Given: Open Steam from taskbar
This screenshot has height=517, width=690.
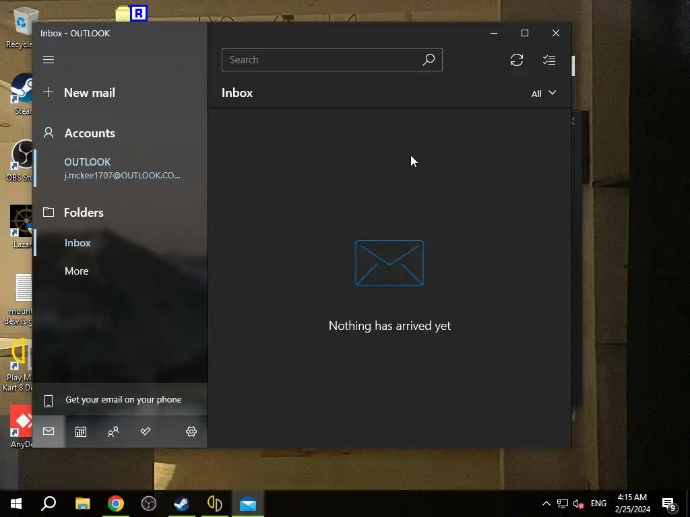Looking at the screenshot, I should [182, 504].
